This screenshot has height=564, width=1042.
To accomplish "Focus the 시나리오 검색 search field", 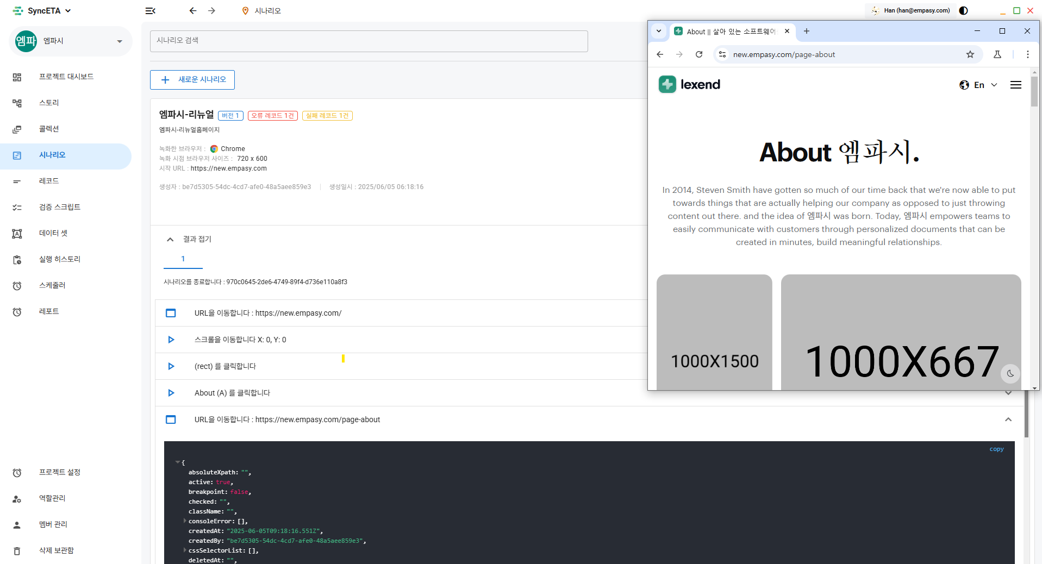I will pyautogui.click(x=369, y=41).
